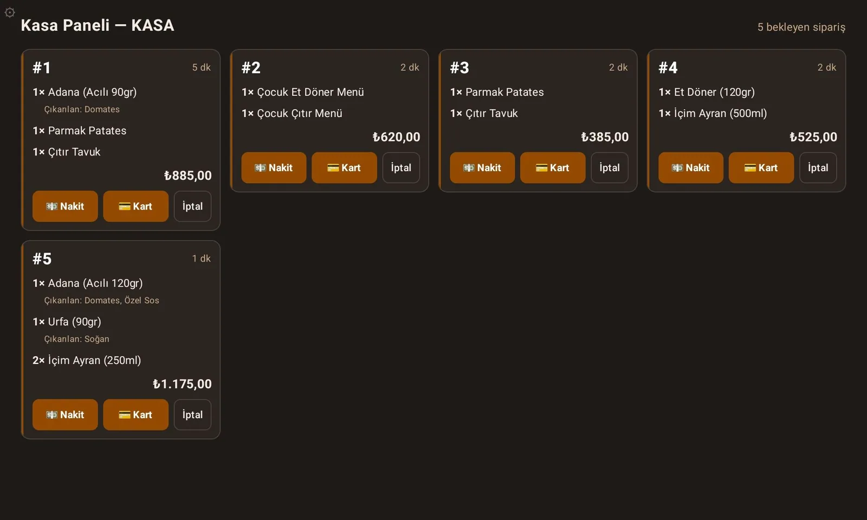Pay order #5 with Kart
The height and width of the screenshot is (520, 867).
[x=135, y=415]
